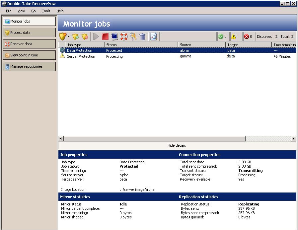Click the horizontal scrollbar thumb

155,139
